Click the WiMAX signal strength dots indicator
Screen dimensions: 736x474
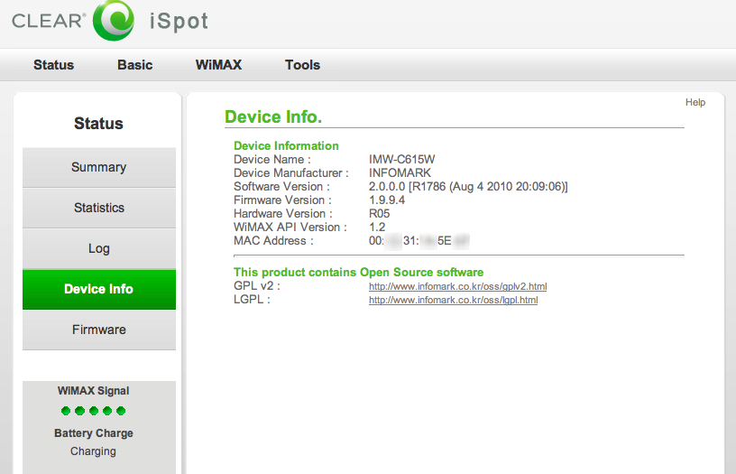94,411
